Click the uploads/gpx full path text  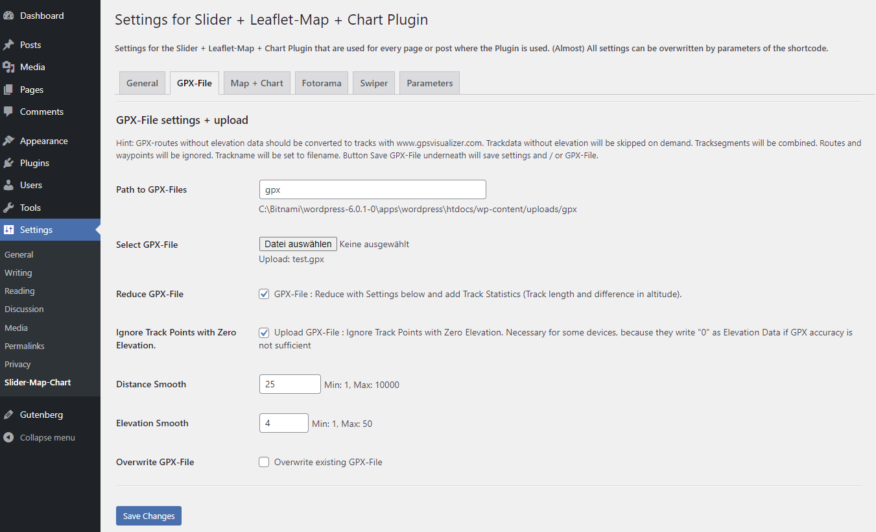(418, 209)
